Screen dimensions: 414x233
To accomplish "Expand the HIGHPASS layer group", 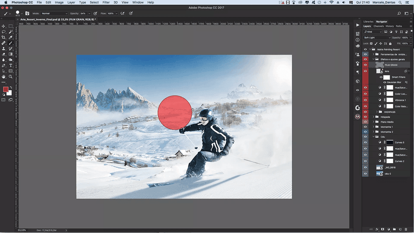I will [377, 112].
